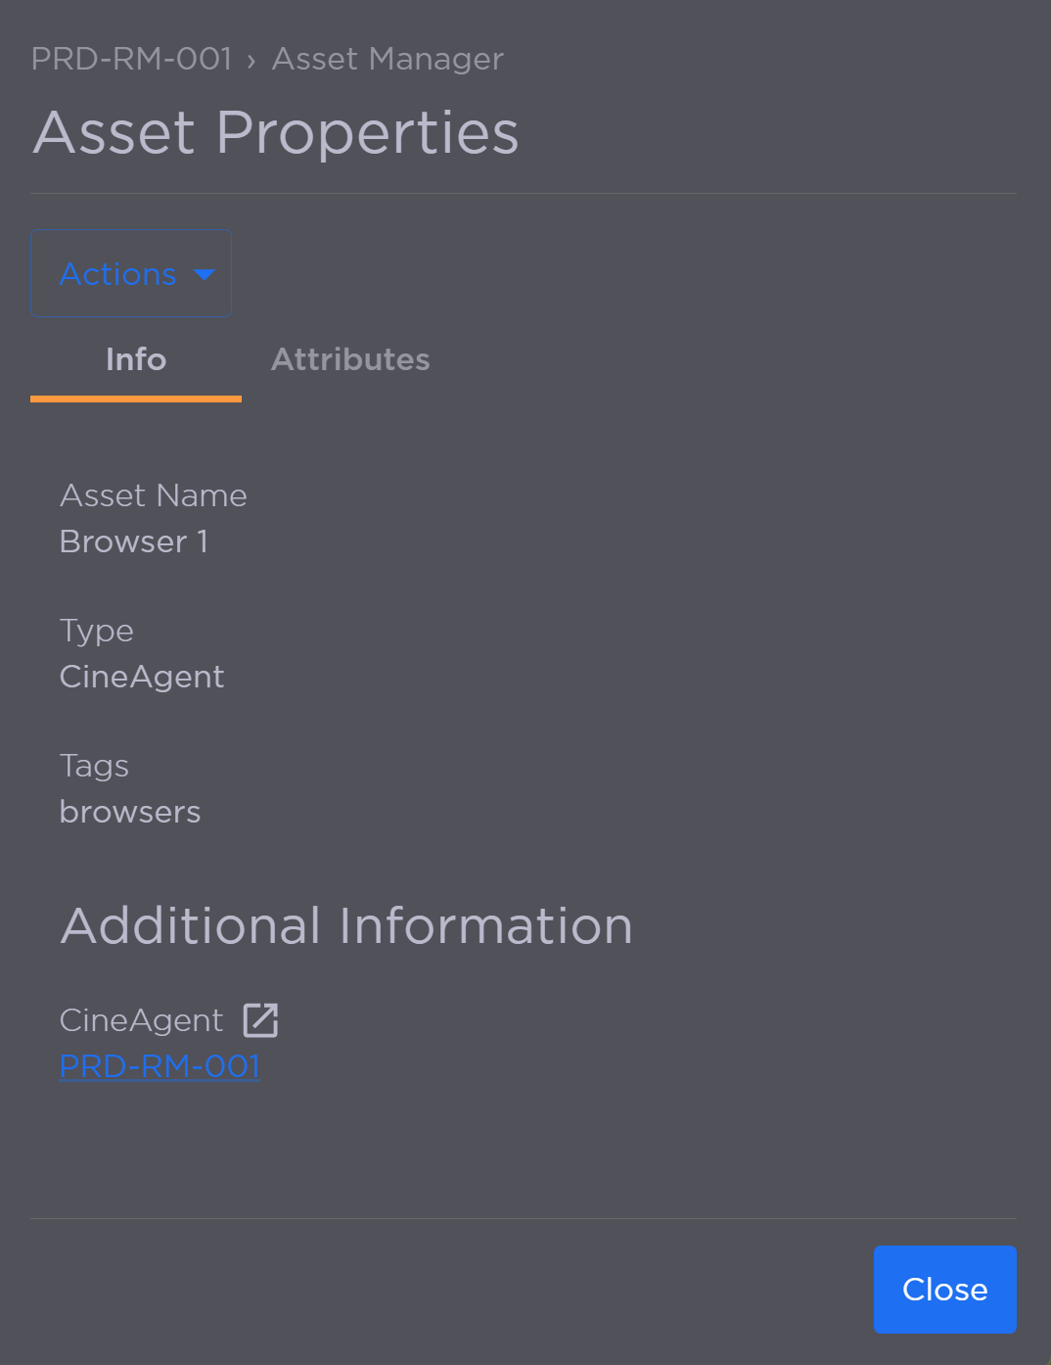
Task: Close the Asset Properties dialog
Action: [943, 1290]
